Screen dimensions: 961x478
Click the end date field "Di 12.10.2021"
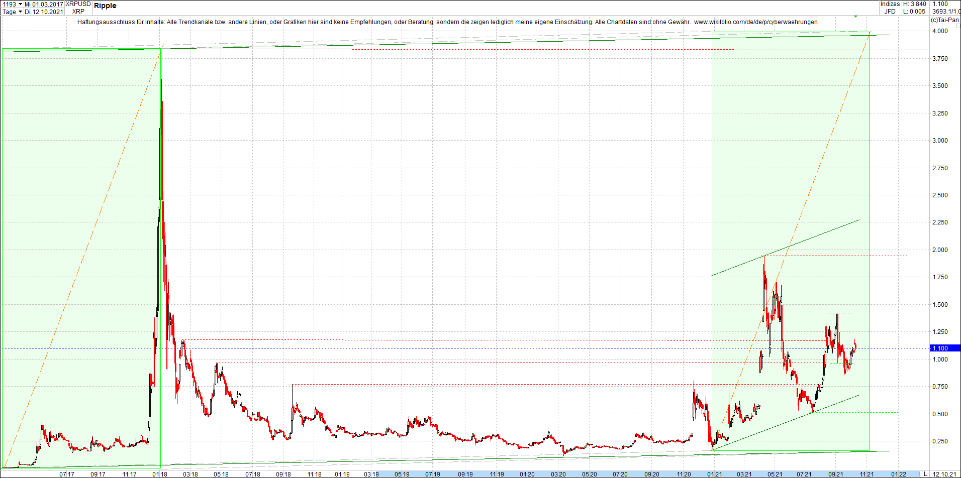tap(44, 12)
